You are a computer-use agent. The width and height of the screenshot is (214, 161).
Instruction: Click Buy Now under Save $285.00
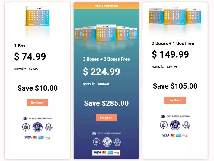106,118
